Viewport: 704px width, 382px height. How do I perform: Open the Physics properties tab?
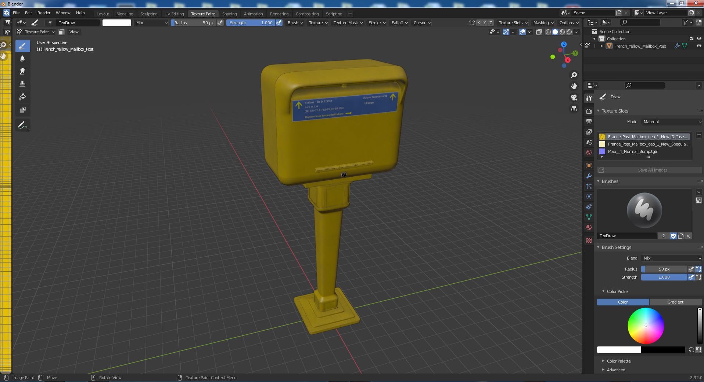coord(589,196)
